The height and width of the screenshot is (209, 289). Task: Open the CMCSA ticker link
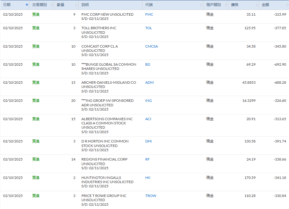point(151,46)
